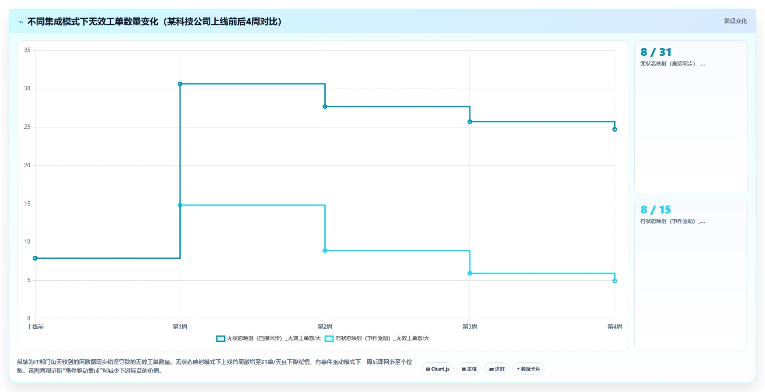This screenshot has width=765, height=392.
Task: Click the description paragraph starting 纵轴为IT部门
Action: click(x=215, y=366)
